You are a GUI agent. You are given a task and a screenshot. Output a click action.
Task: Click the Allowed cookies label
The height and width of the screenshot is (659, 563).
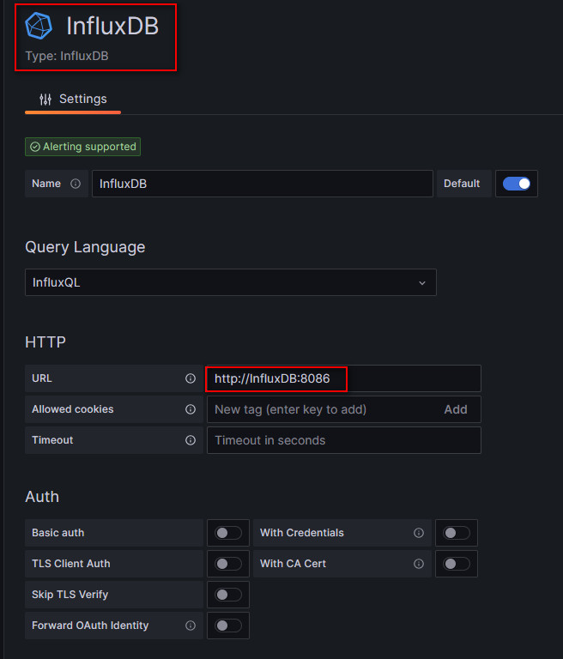[73, 409]
